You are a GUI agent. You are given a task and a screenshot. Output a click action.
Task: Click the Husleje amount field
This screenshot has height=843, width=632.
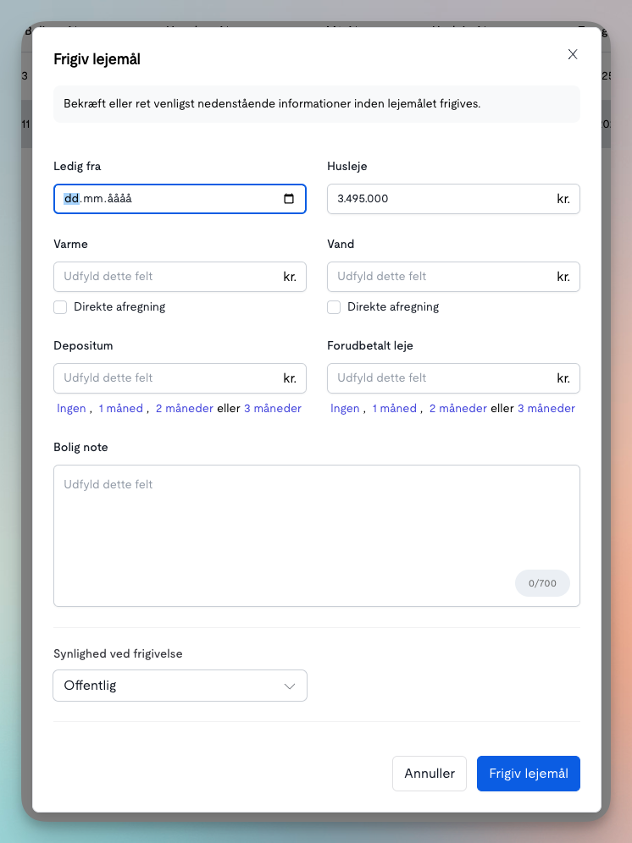[453, 199]
